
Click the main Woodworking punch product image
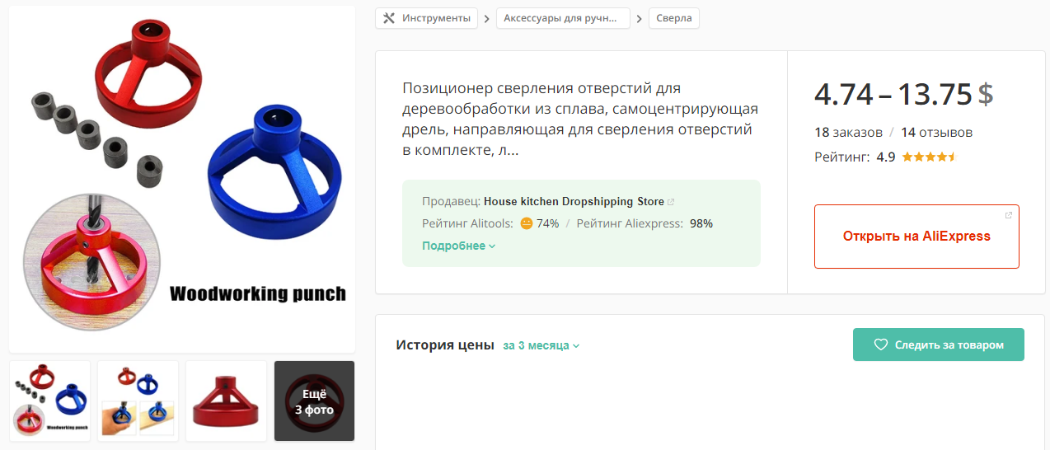[182, 179]
